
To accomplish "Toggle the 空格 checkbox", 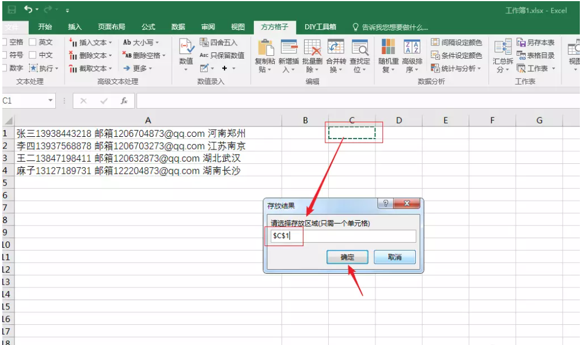I will coord(3,43).
